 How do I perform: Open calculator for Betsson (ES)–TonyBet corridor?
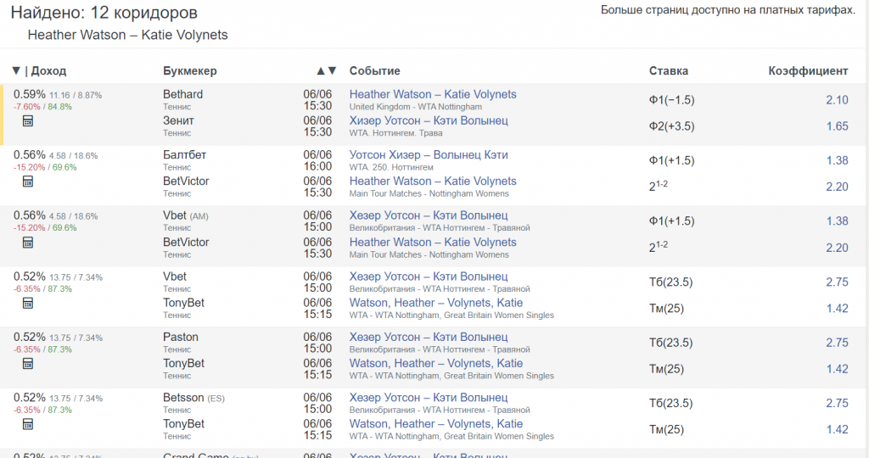(x=28, y=424)
